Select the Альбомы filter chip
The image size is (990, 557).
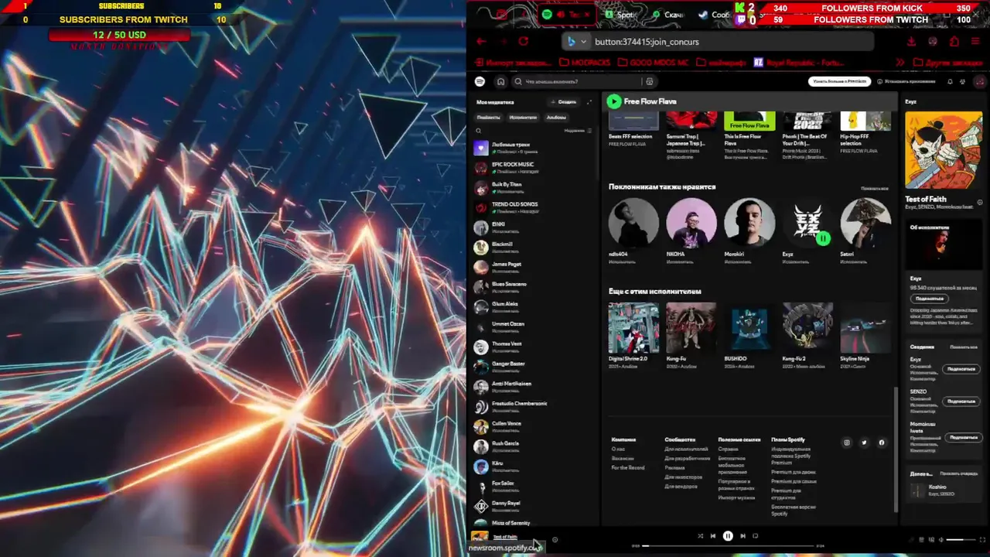click(556, 118)
